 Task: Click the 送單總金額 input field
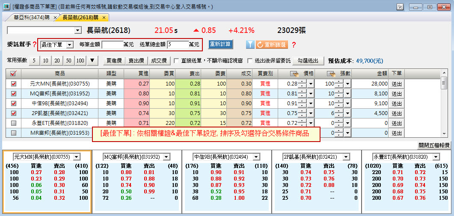click(x=178, y=44)
